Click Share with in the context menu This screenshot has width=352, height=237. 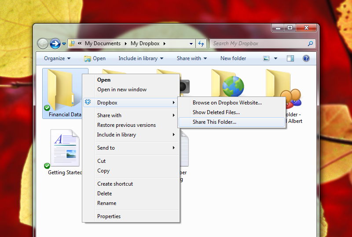pos(131,115)
